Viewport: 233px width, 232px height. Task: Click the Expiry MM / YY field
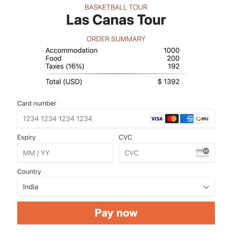(x=65, y=153)
